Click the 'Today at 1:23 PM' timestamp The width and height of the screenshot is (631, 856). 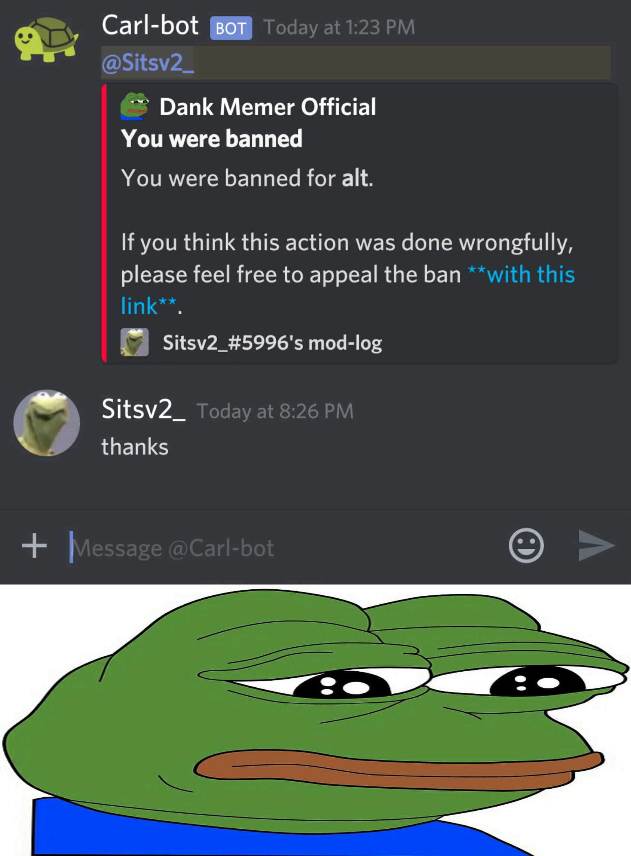pyautogui.click(x=339, y=28)
